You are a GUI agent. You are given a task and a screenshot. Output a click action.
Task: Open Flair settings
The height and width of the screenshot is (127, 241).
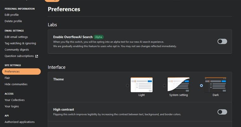coord(7,78)
